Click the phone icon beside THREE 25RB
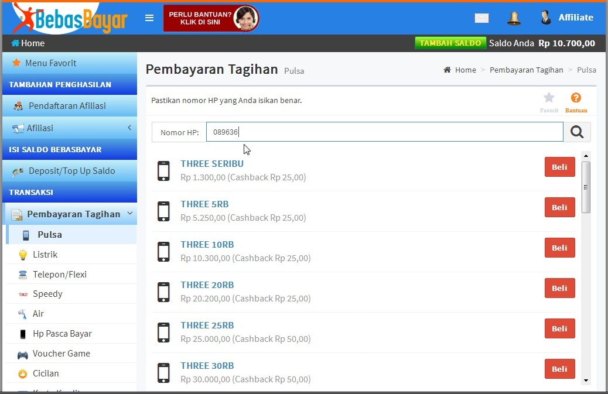 [x=163, y=333]
